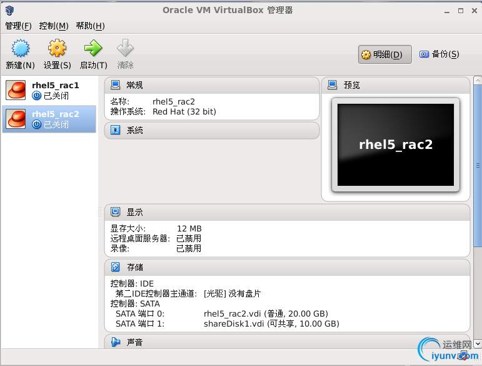The width and height of the screenshot is (482, 366).
Task: Close the VirtualBox manager window
Action: click(x=474, y=11)
